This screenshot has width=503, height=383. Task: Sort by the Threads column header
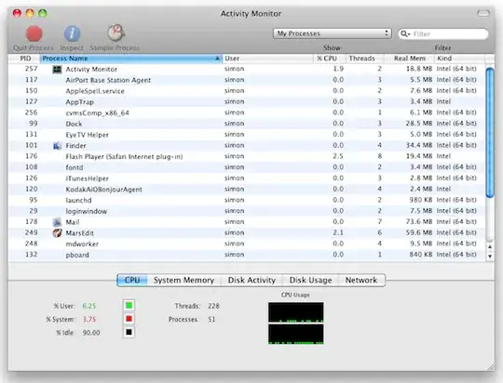pos(365,59)
